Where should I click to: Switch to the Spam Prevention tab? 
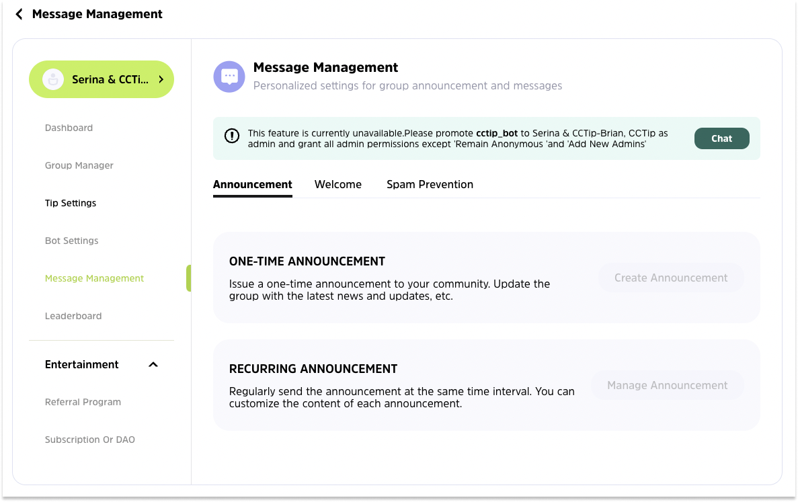click(x=430, y=184)
